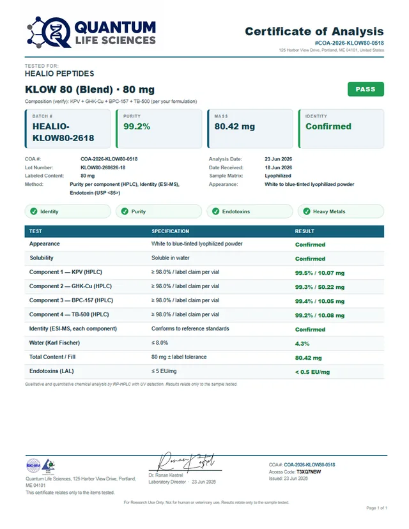Image resolution: width=409 pixels, height=529 pixels.
Task: Click the specification Soluble in water
Action: coord(170,257)
